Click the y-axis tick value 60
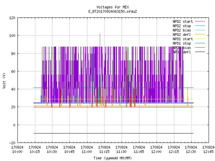The height and width of the screenshot is (161, 215). [x=13, y=71]
